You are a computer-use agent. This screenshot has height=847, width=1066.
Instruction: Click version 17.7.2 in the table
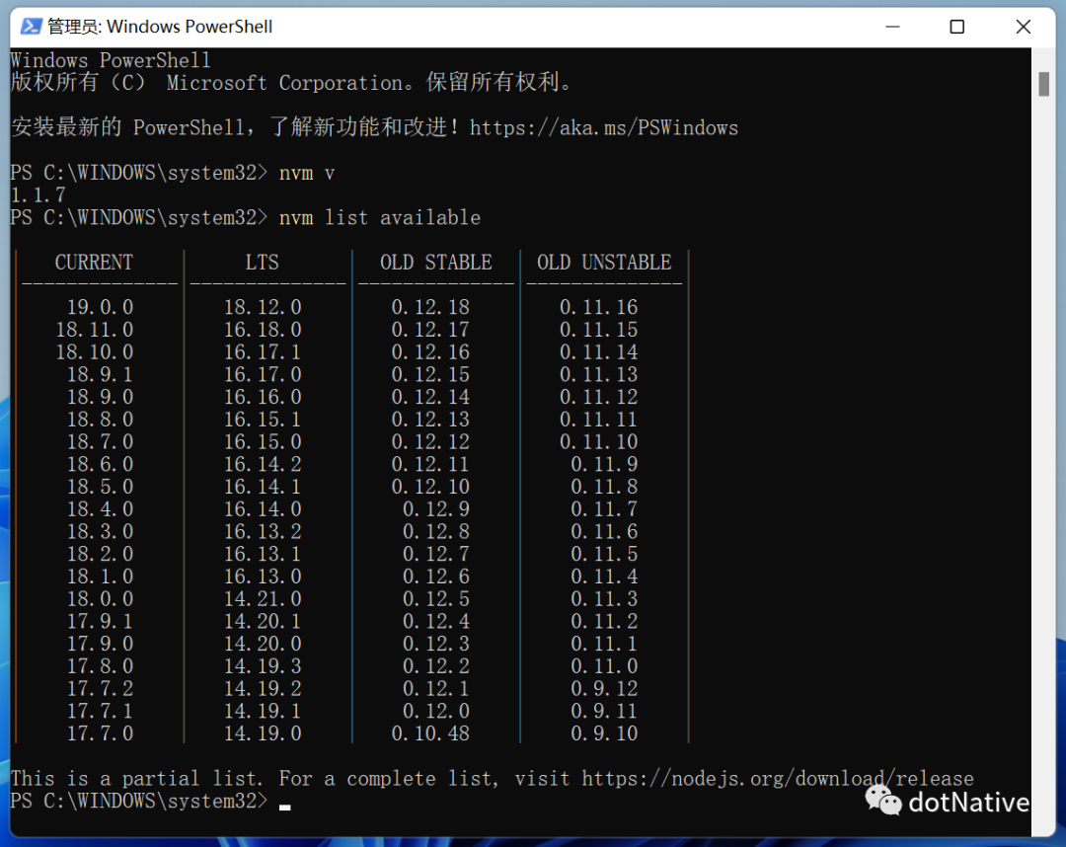click(x=100, y=689)
